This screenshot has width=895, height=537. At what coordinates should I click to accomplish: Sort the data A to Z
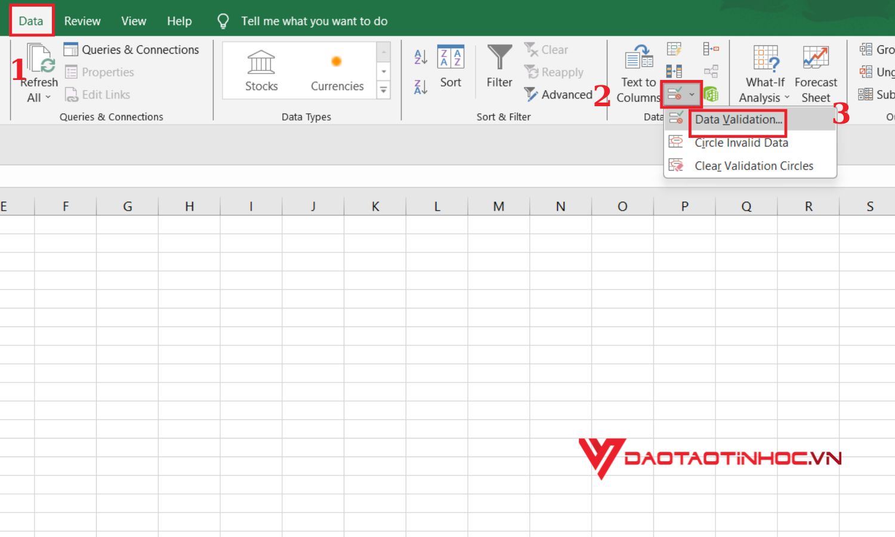(419, 57)
